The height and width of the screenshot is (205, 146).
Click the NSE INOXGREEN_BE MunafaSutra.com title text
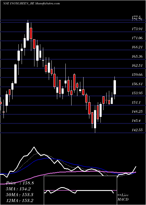pyautogui.click(x=31, y=4)
